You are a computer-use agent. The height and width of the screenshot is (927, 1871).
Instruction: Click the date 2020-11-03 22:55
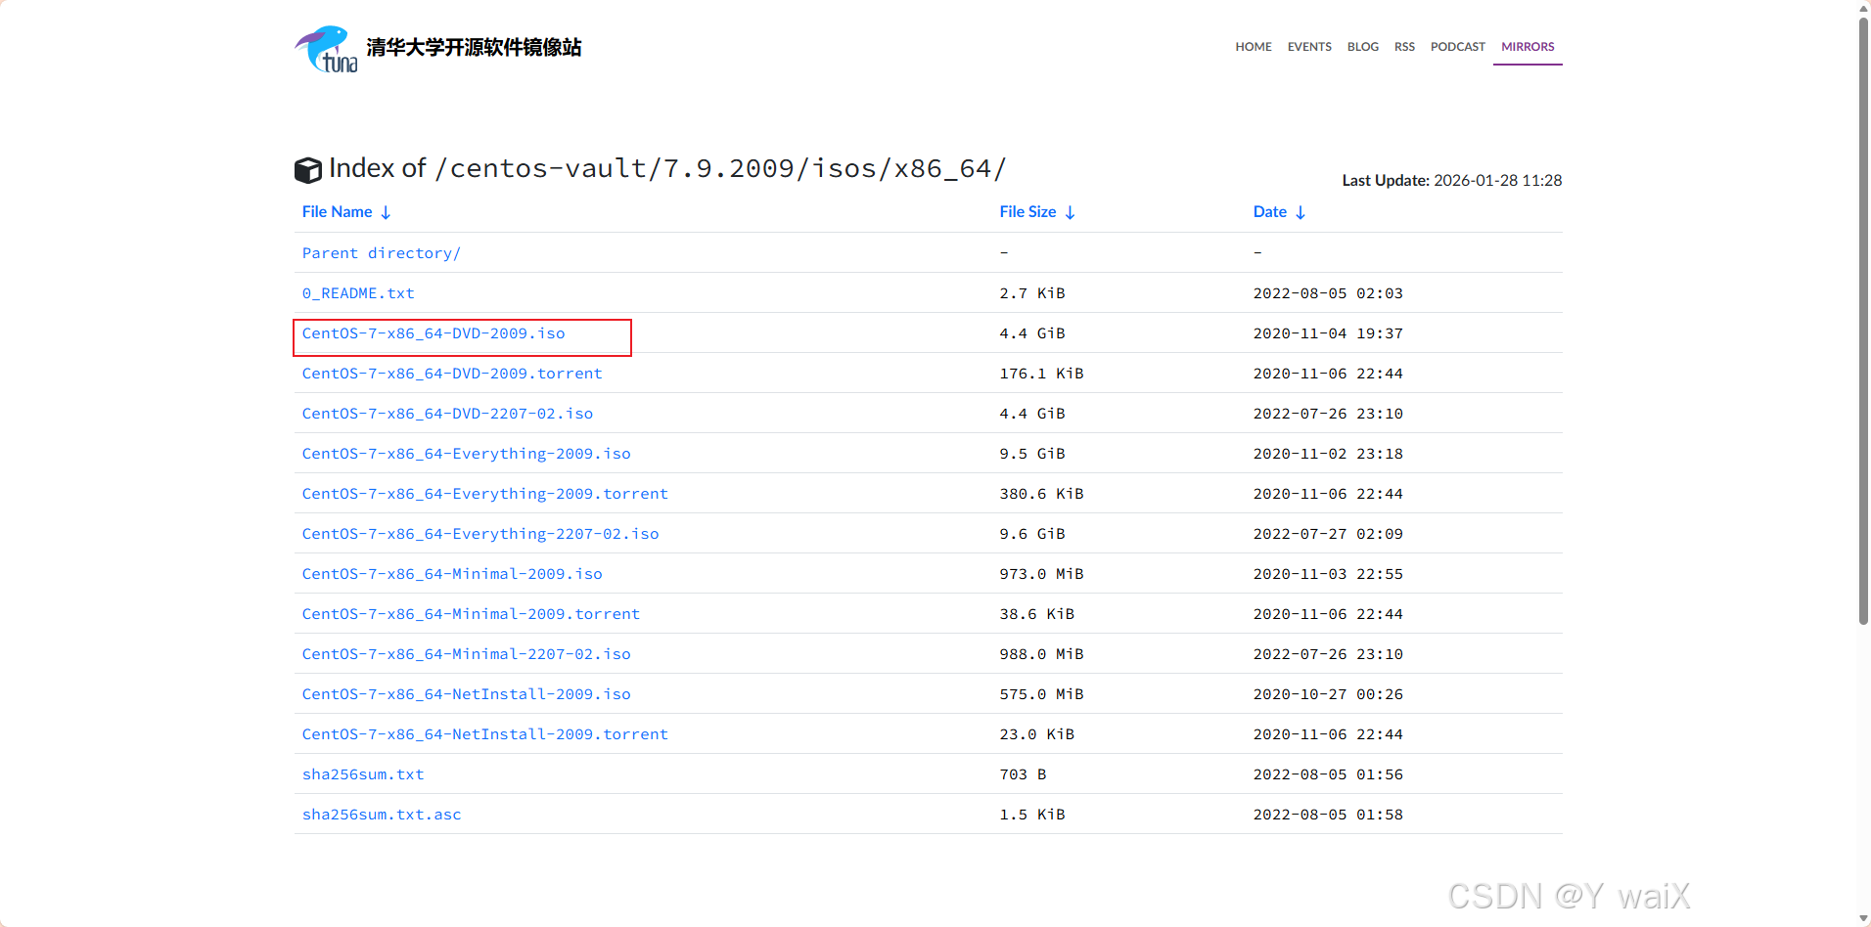tap(1328, 574)
